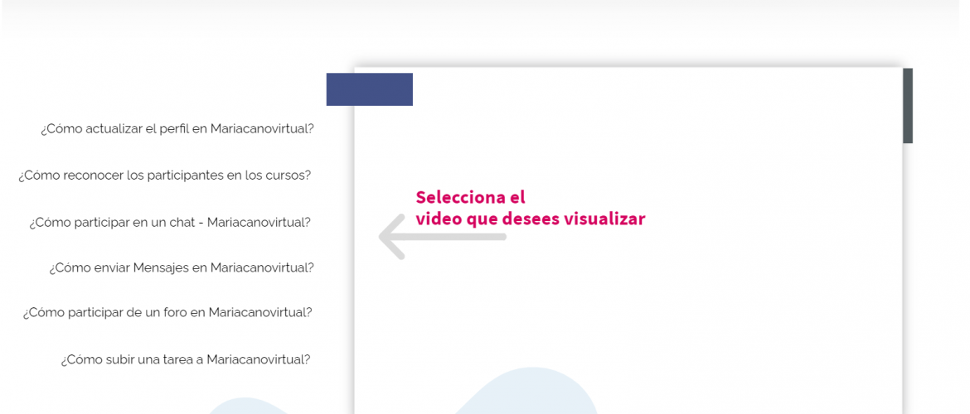
Task: Click 'Selecciona el video que desees visualizar' heading
Action: click(530, 208)
